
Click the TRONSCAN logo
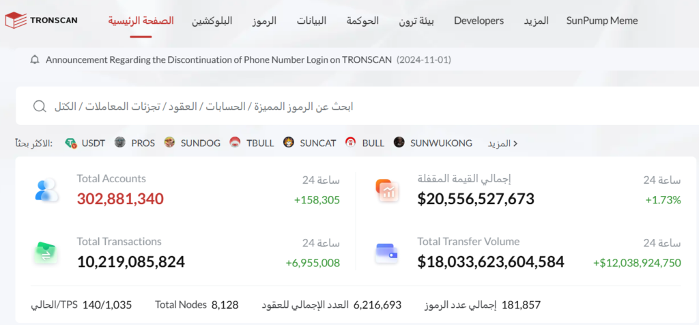click(41, 20)
